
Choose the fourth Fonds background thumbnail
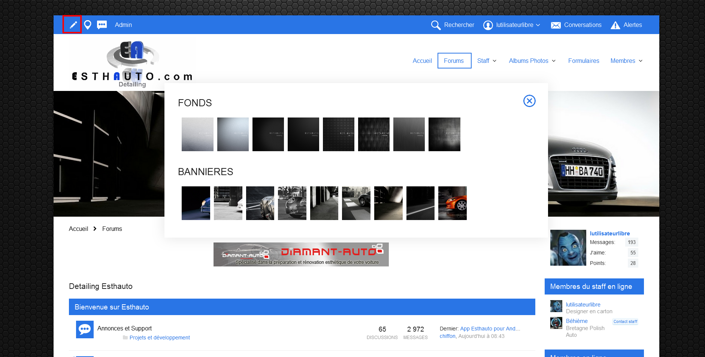click(303, 134)
